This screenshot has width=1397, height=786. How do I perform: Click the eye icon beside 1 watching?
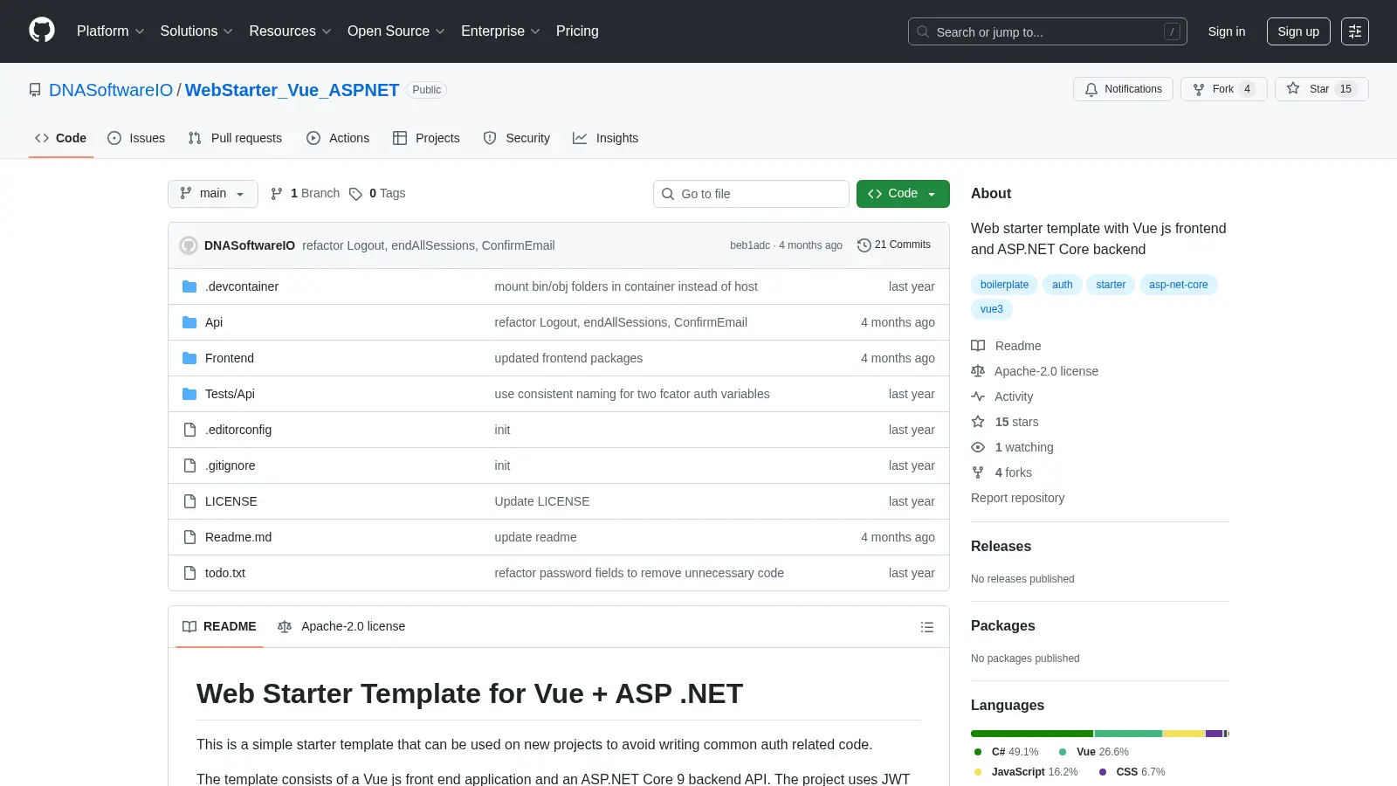coord(978,447)
